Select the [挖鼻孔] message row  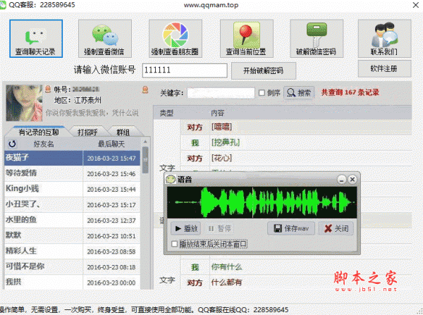click(296, 142)
